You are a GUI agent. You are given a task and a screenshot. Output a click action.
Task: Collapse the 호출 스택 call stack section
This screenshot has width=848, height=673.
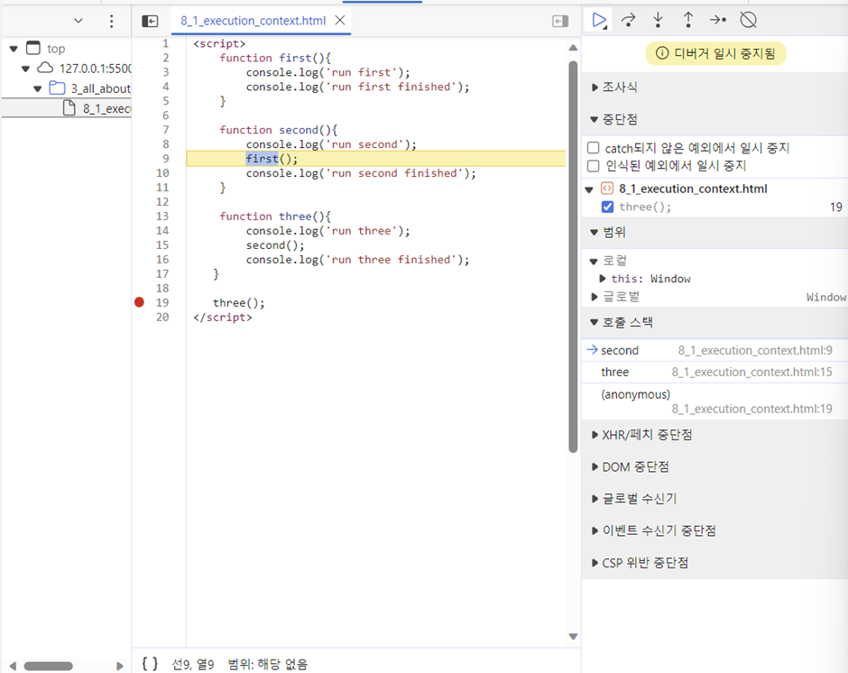click(595, 323)
